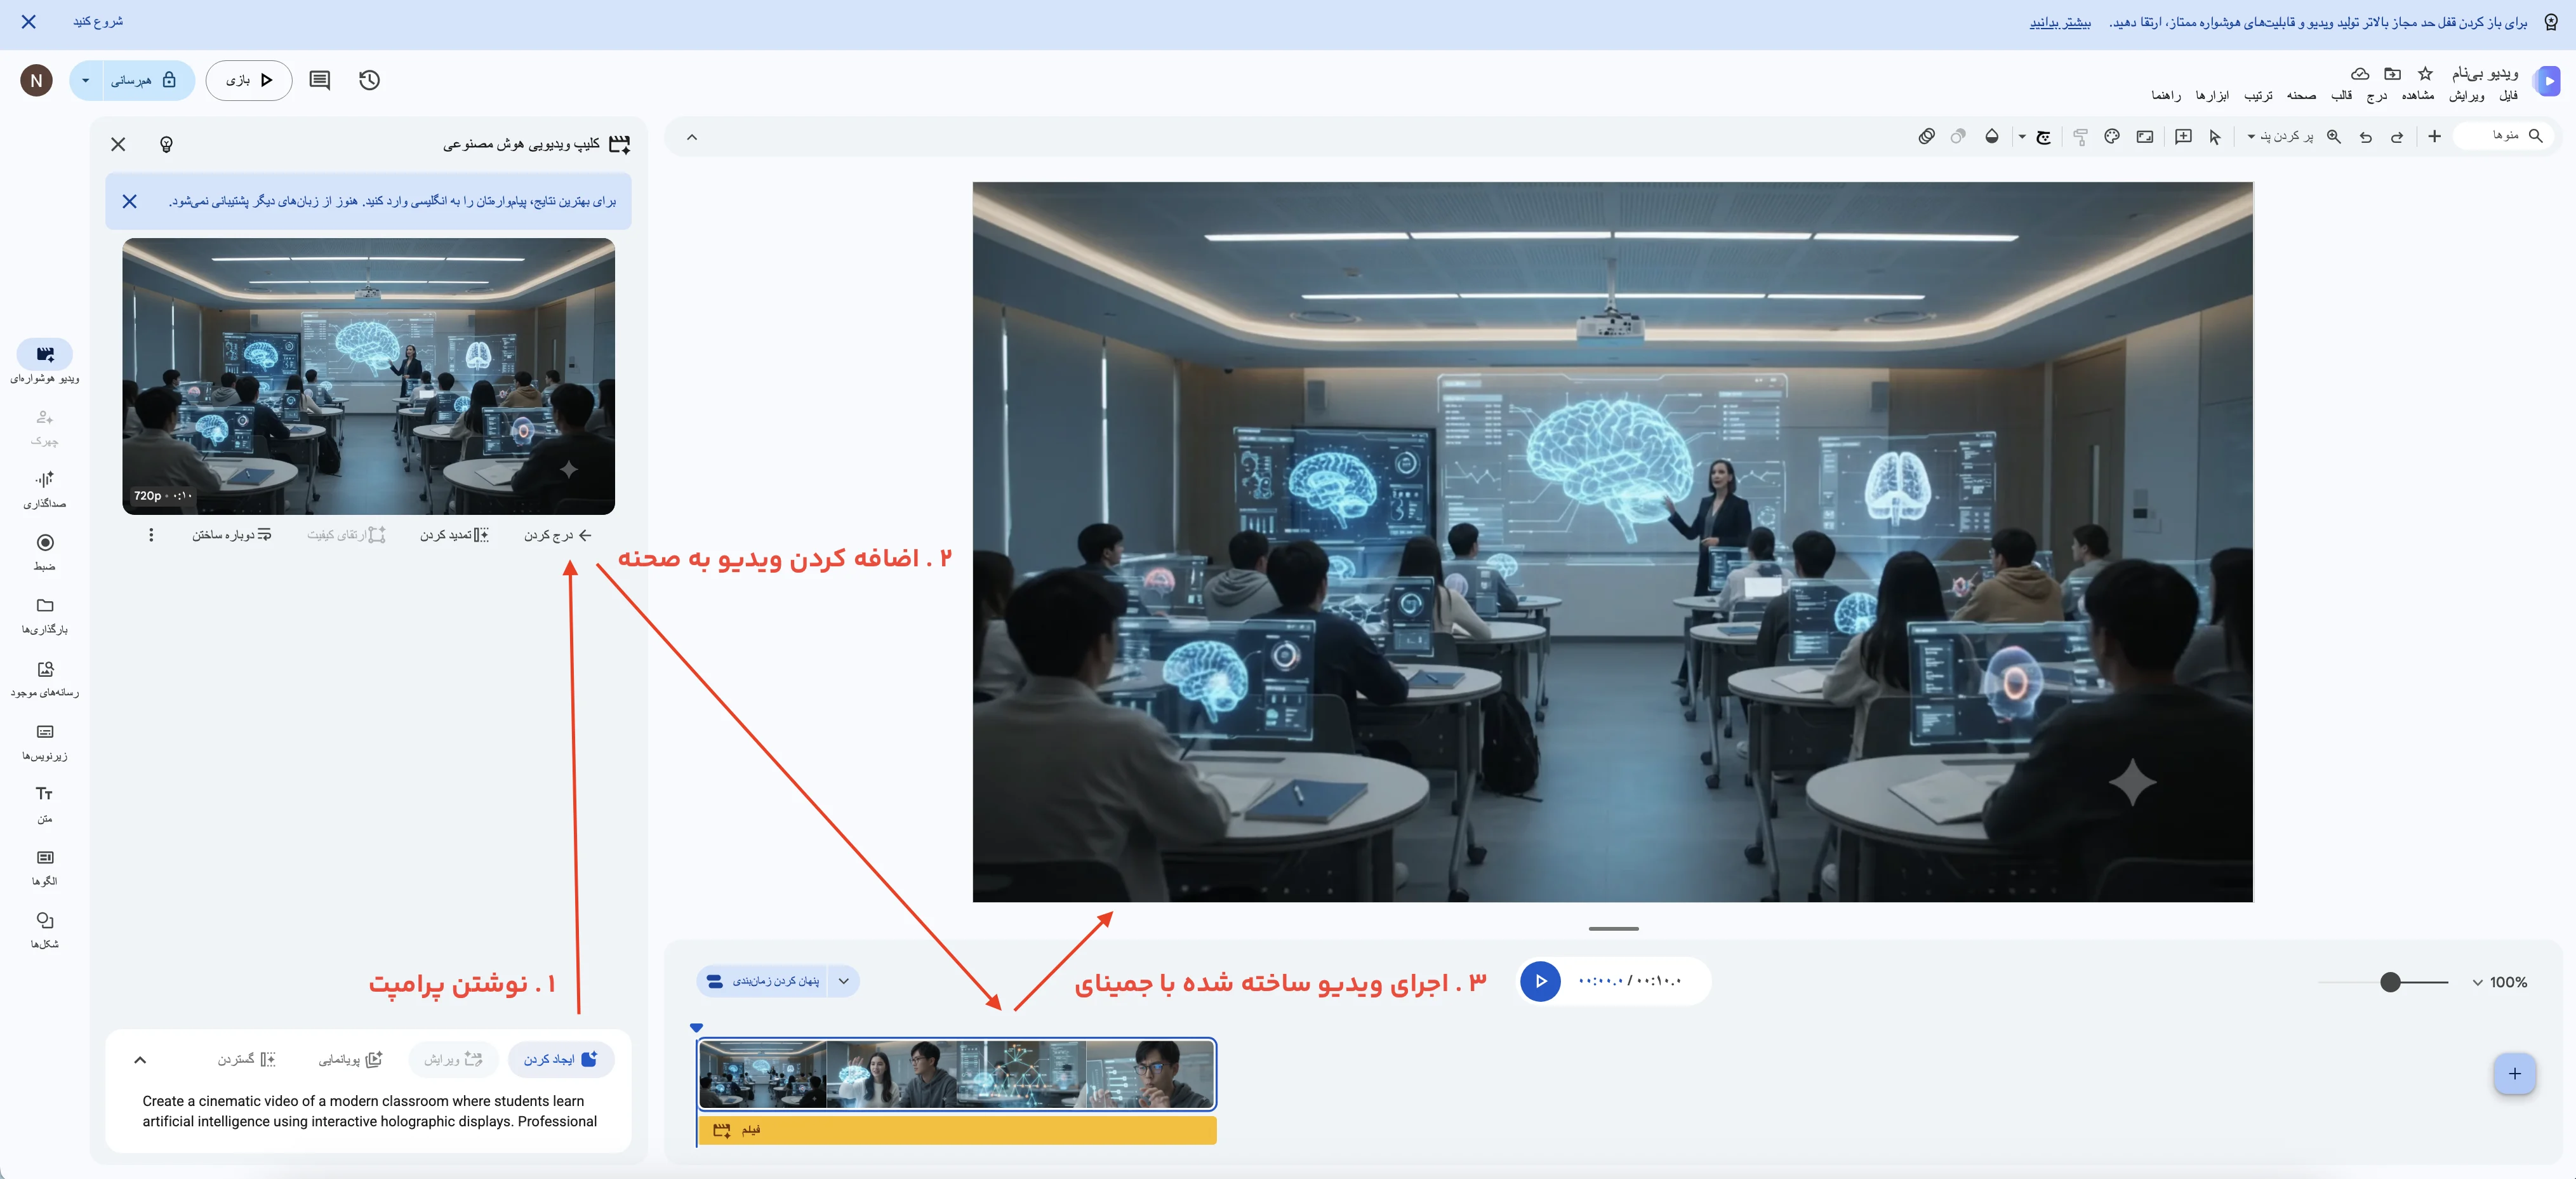
Task: Select the Extend (گستردن) mode chip
Action: (247, 1059)
